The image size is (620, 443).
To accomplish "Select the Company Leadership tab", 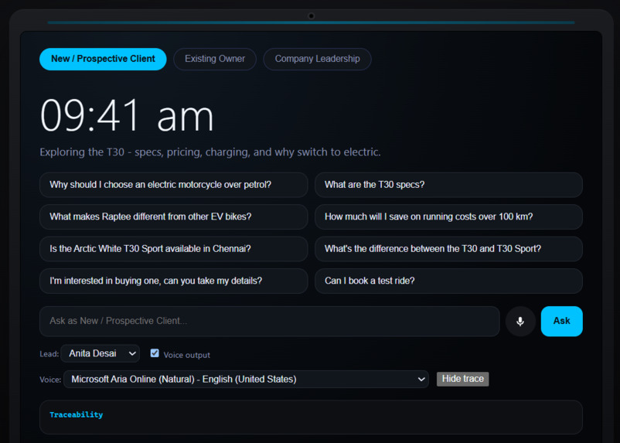I will tap(317, 59).
